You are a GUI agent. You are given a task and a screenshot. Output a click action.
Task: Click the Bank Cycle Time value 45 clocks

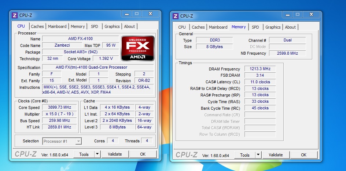pyautogui.click(x=260, y=108)
